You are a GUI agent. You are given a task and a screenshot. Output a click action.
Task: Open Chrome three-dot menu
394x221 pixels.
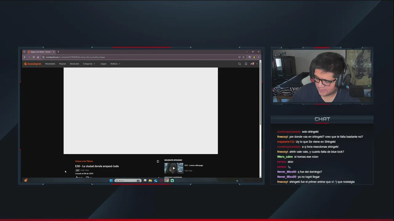(259, 57)
